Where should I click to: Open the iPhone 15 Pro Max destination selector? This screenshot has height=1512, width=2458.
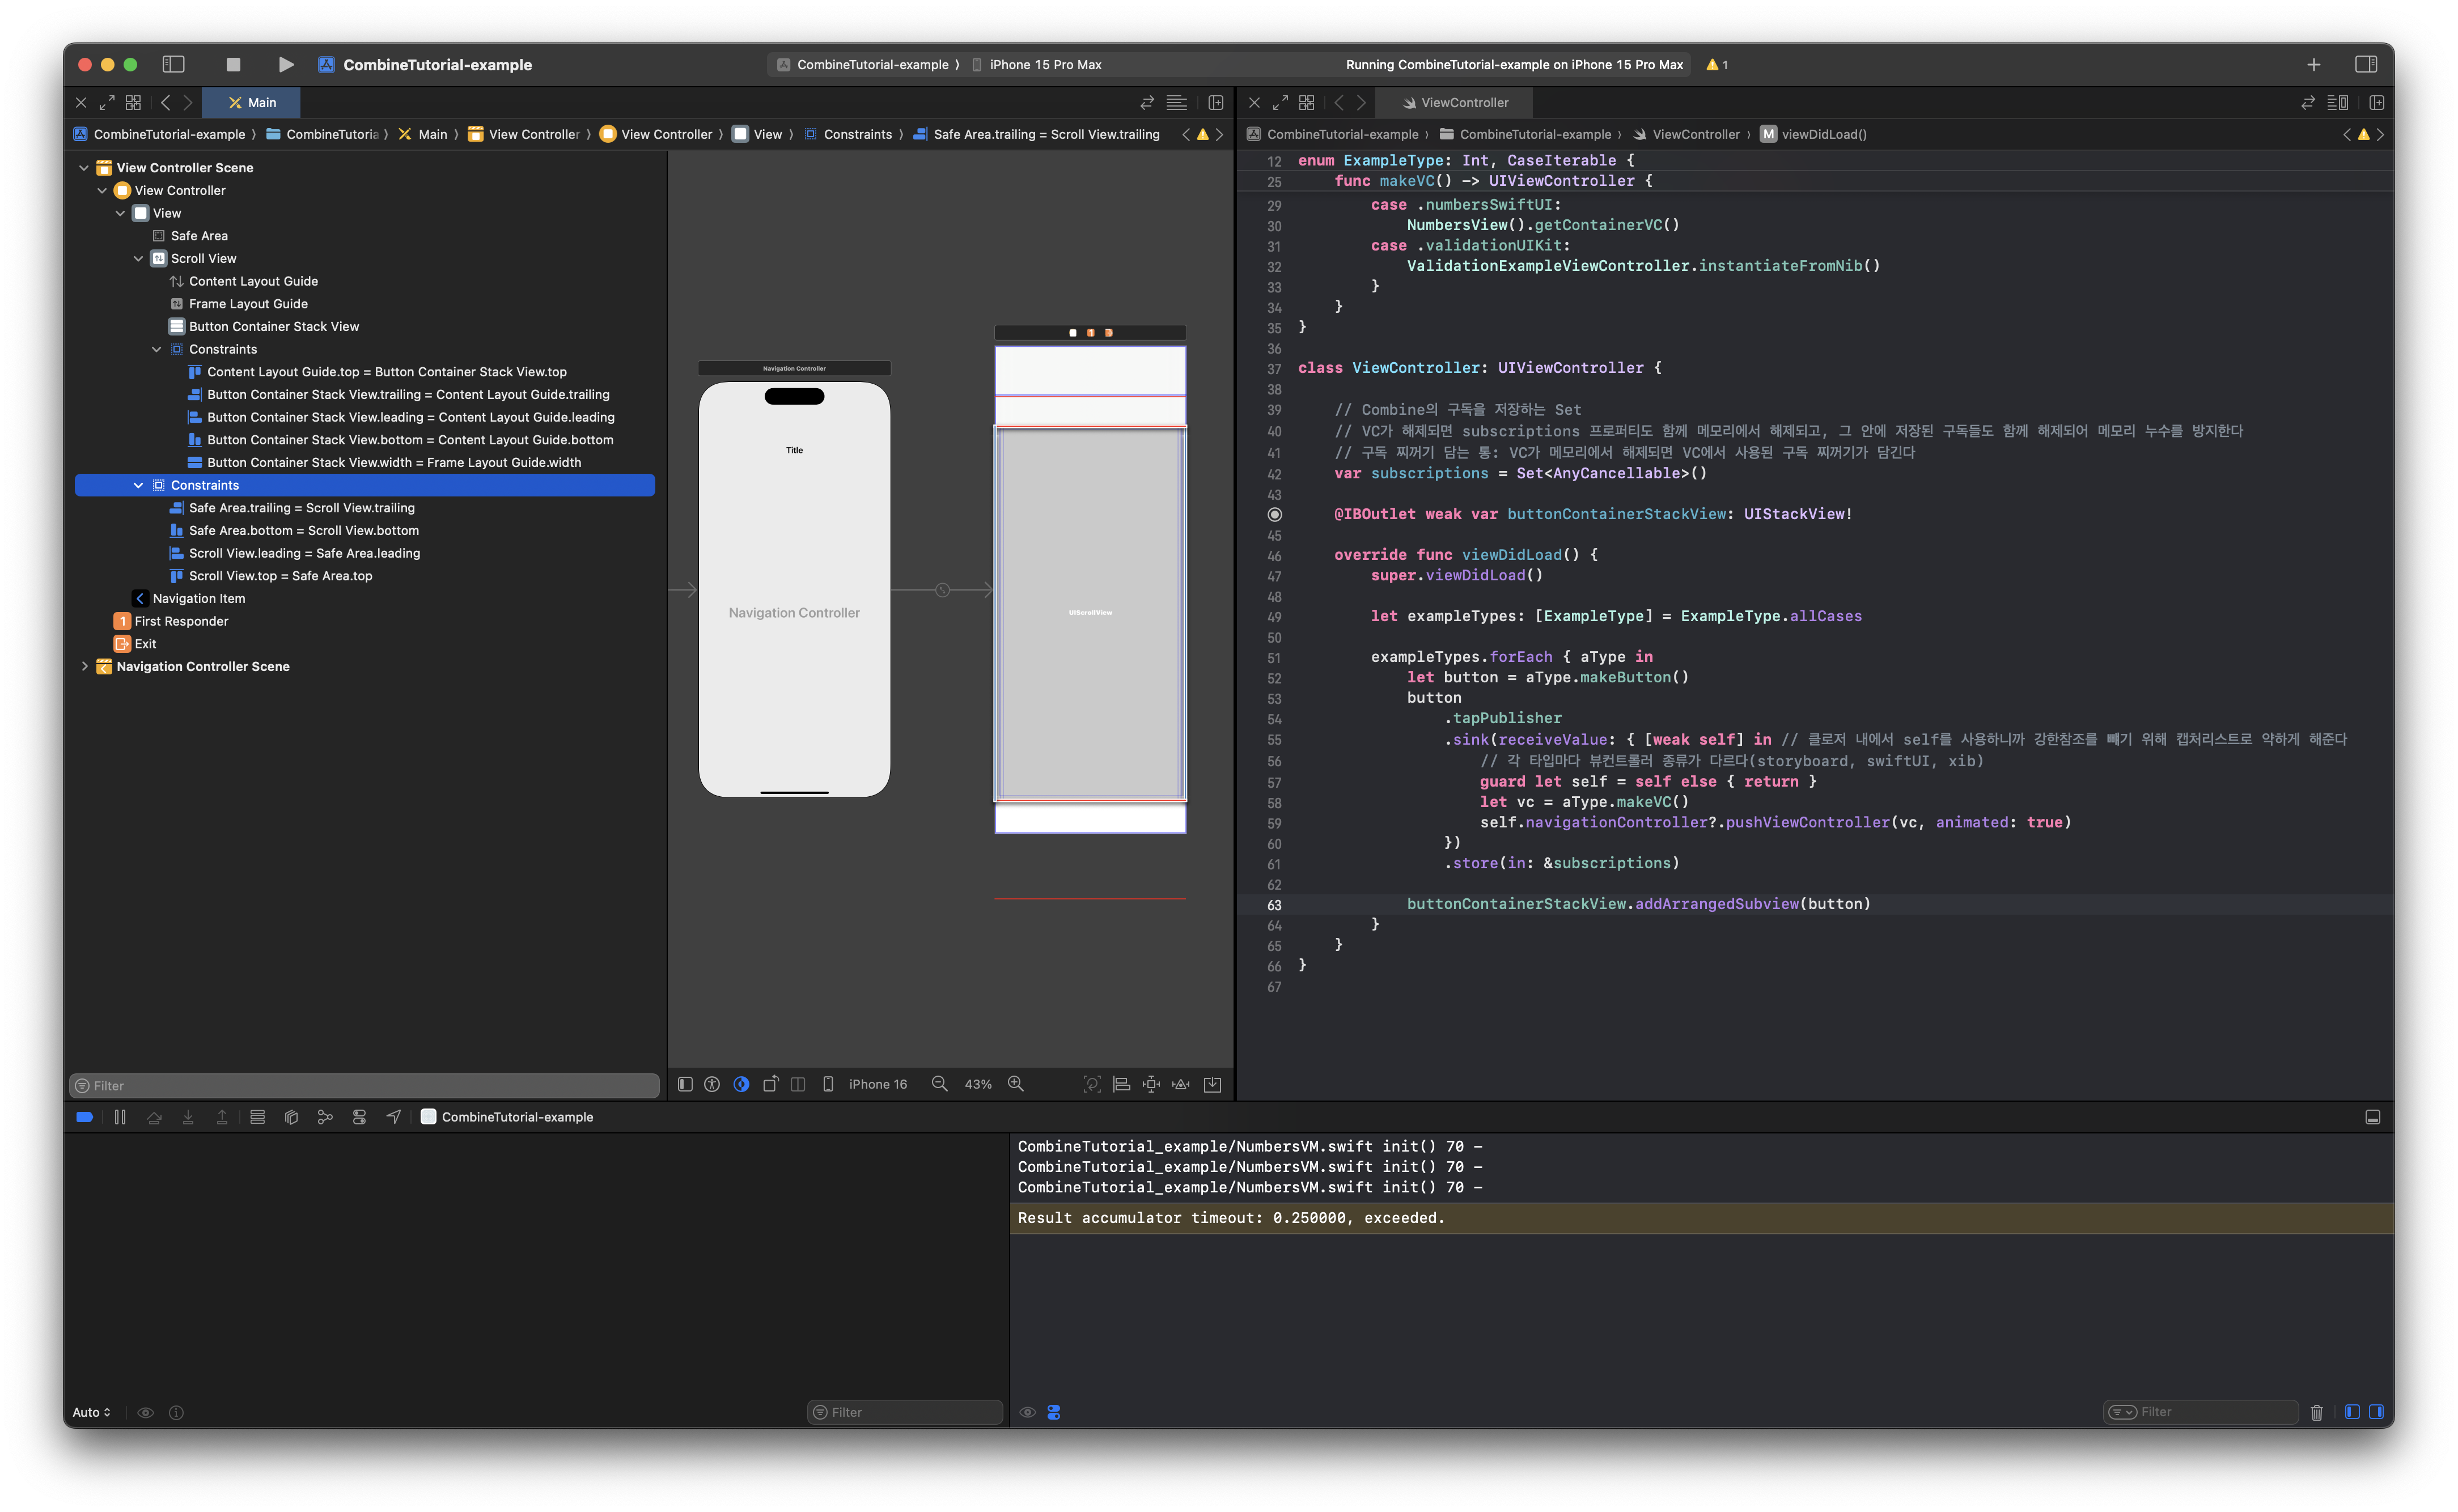tap(1036, 64)
